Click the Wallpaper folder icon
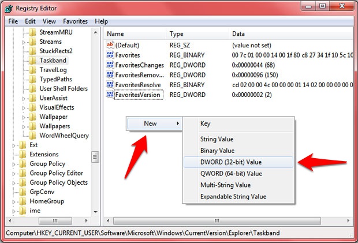358x243 pixels. click(x=33, y=117)
